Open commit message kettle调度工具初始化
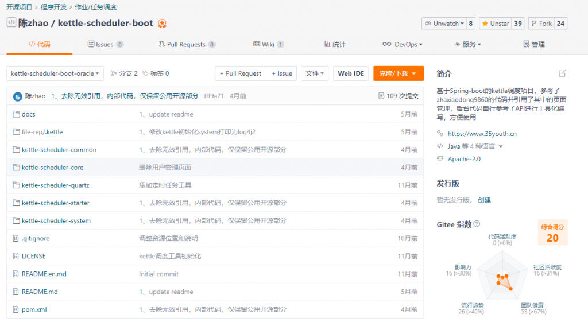 [170, 256]
